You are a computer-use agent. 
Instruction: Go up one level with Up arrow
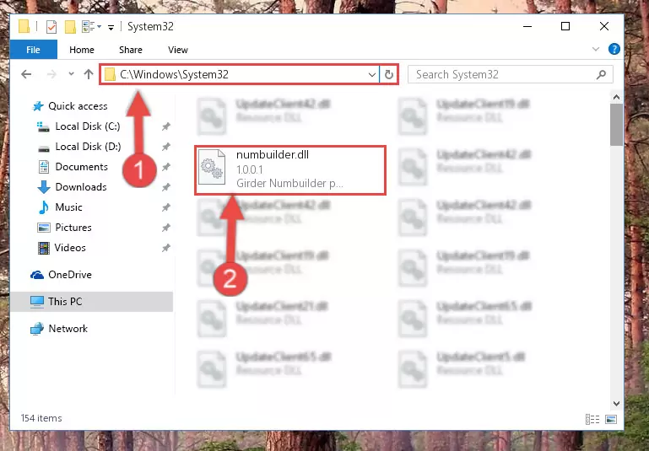[89, 74]
